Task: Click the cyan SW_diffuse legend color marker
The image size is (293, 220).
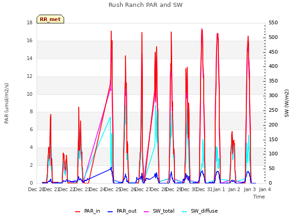Action: pyautogui.click(x=184, y=212)
